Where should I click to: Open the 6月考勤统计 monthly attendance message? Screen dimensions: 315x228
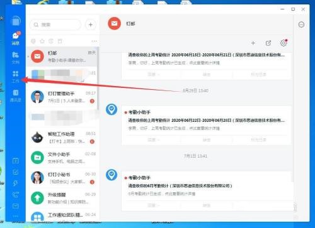click(x=207, y=191)
